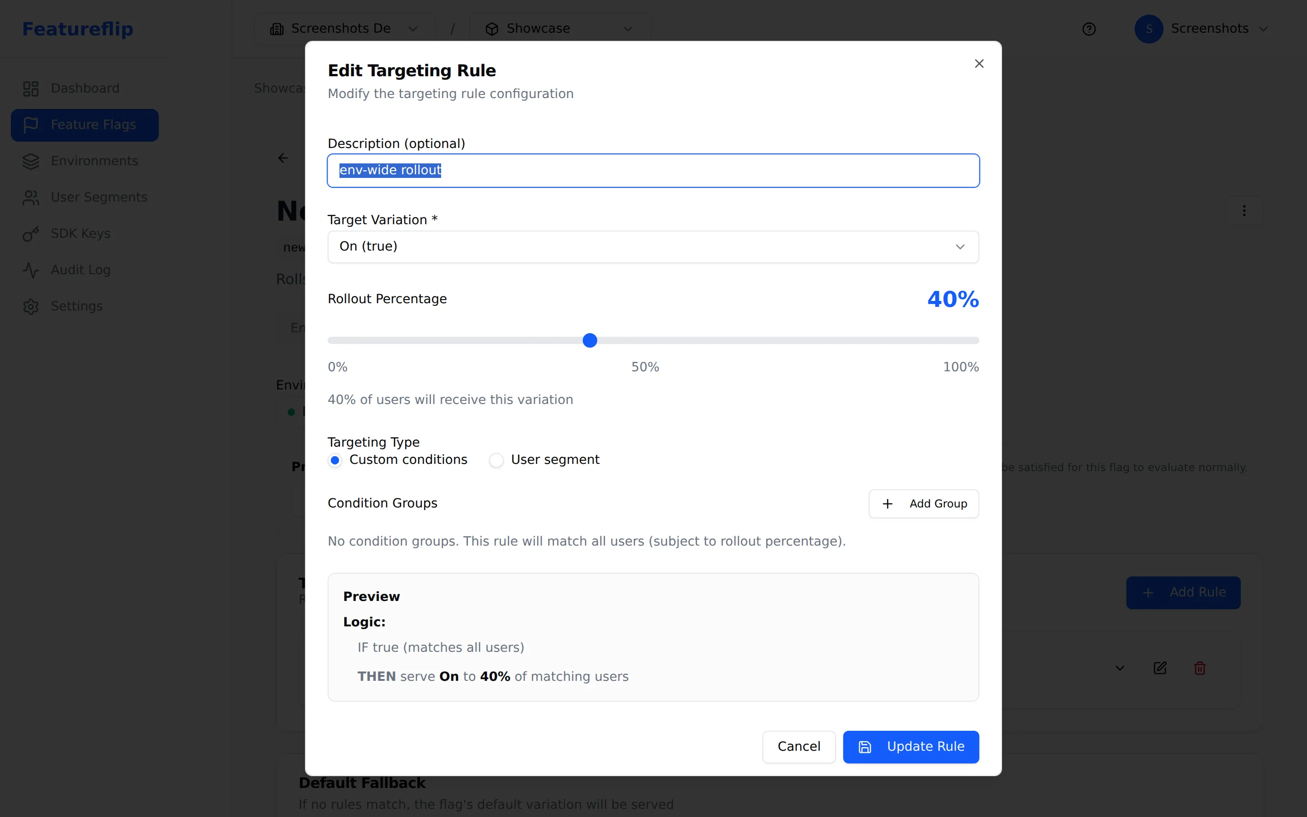The height and width of the screenshot is (817, 1307).
Task: Click the Environments layers icon
Action: pyautogui.click(x=31, y=161)
